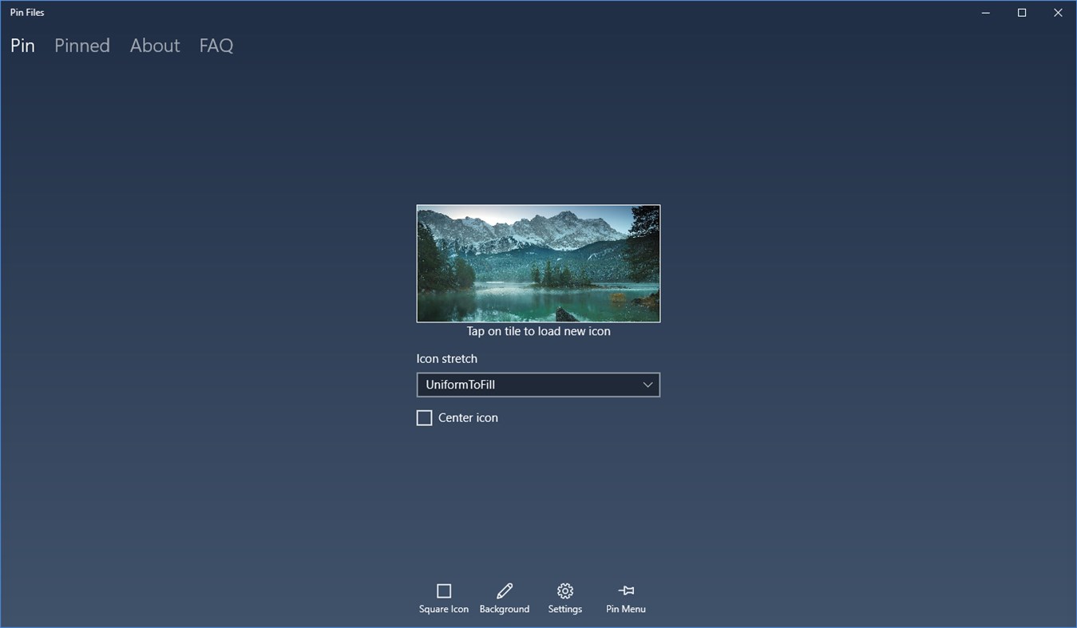Enable the Center icon checkbox
Screen dimensions: 1077x628
pyautogui.click(x=424, y=417)
